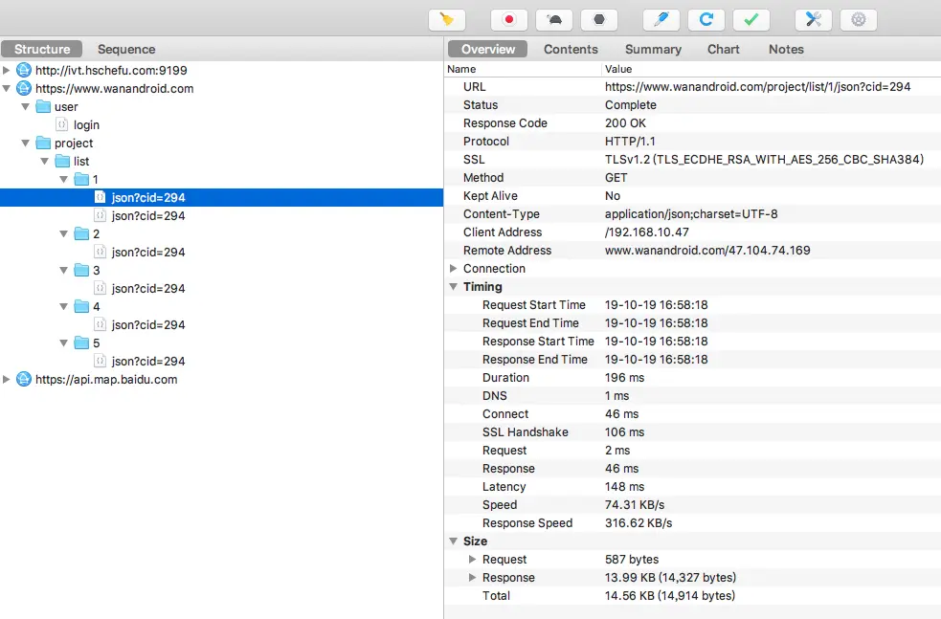
Task: Click the list folder icon
Action: click(62, 161)
